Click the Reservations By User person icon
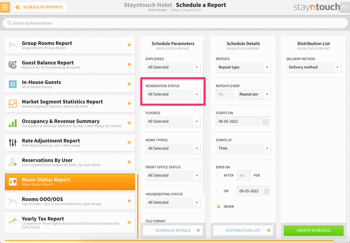The image size is (350, 243). click(x=13, y=162)
